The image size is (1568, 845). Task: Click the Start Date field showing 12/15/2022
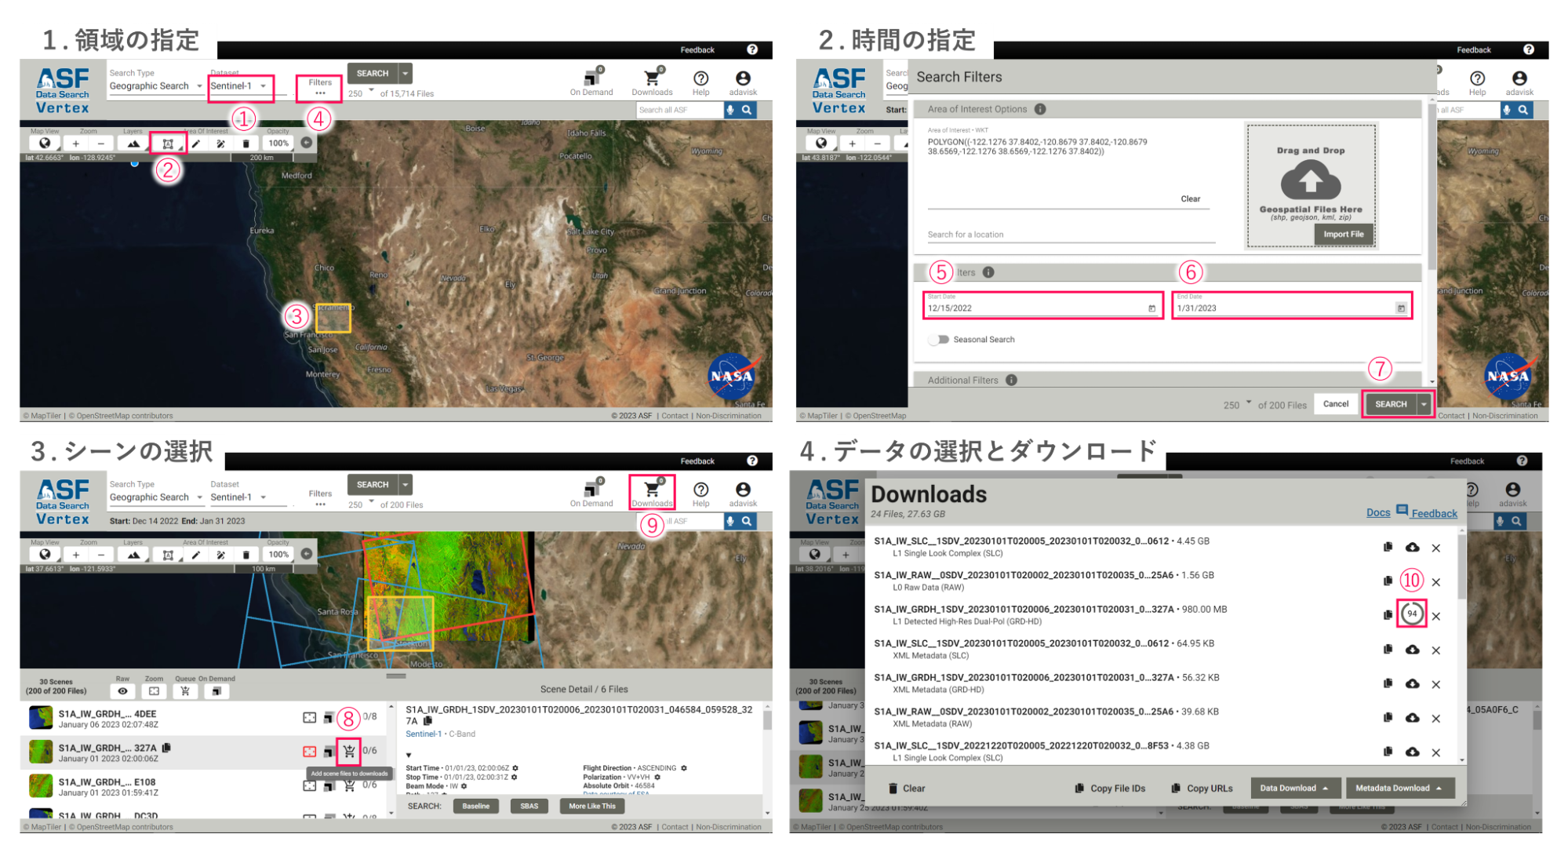coord(1042,306)
